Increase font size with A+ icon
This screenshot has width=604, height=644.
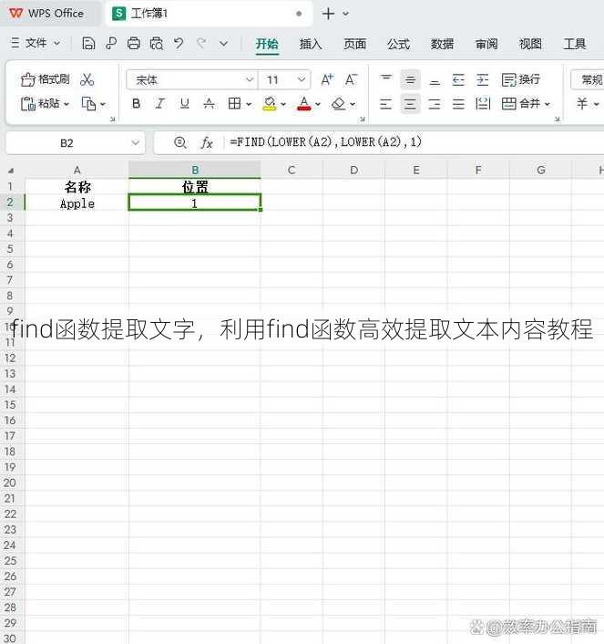327,79
